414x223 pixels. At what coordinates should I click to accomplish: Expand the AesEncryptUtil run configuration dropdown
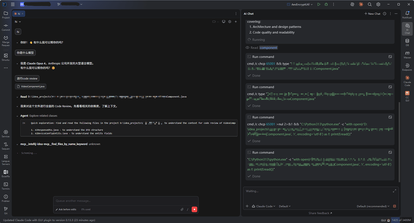[x=300, y=4]
